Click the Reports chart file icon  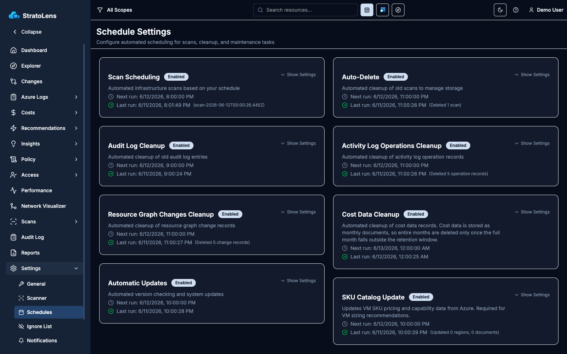pos(13,253)
